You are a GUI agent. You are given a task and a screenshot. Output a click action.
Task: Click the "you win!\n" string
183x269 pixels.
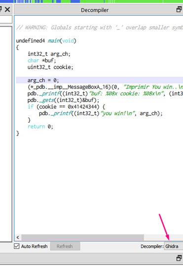click(118, 113)
